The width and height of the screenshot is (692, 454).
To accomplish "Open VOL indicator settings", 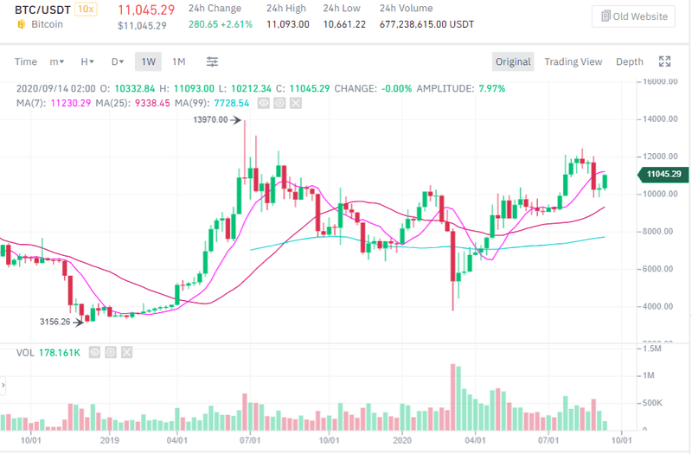I will tap(112, 353).
